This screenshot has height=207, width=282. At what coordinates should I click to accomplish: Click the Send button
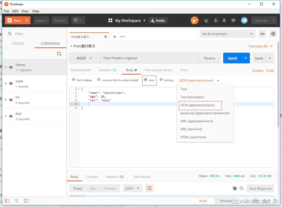(x=232, y=58)
